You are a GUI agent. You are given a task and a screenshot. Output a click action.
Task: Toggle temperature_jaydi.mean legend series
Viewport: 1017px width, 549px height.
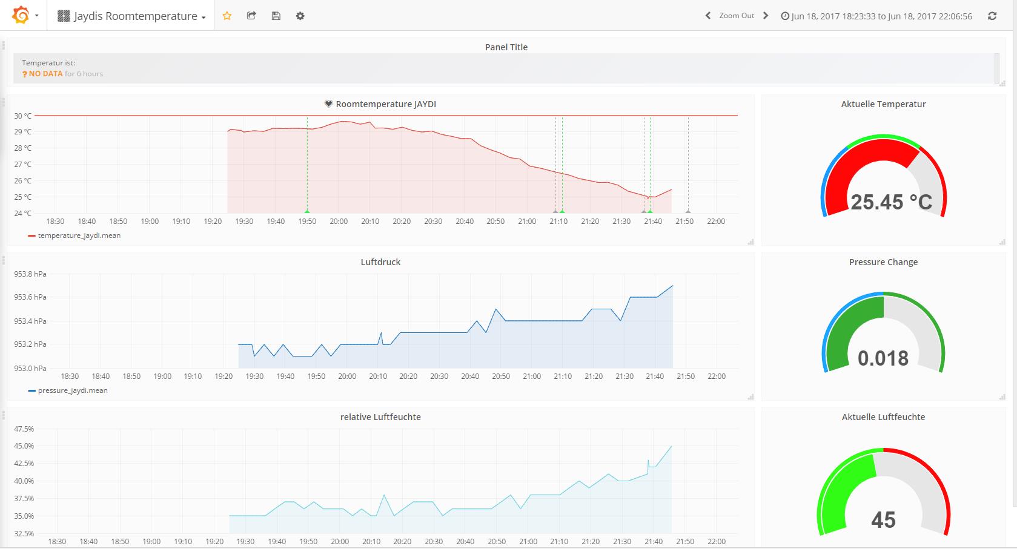[x=79, y=235]
